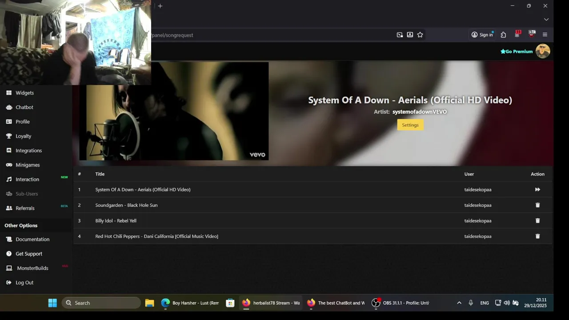This screenshot has width=569, height=320.
Task: Open the browser hamburger menu
Action: pyautogui.click(x=545, y=35)
